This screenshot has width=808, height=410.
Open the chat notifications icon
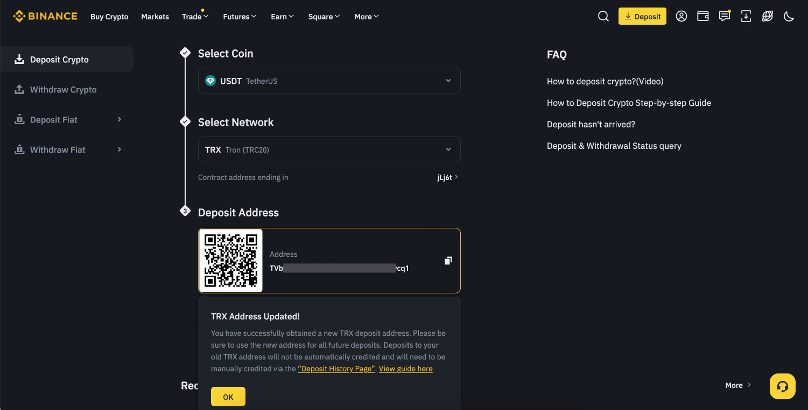pyautogui.click(x=725, y=16)
